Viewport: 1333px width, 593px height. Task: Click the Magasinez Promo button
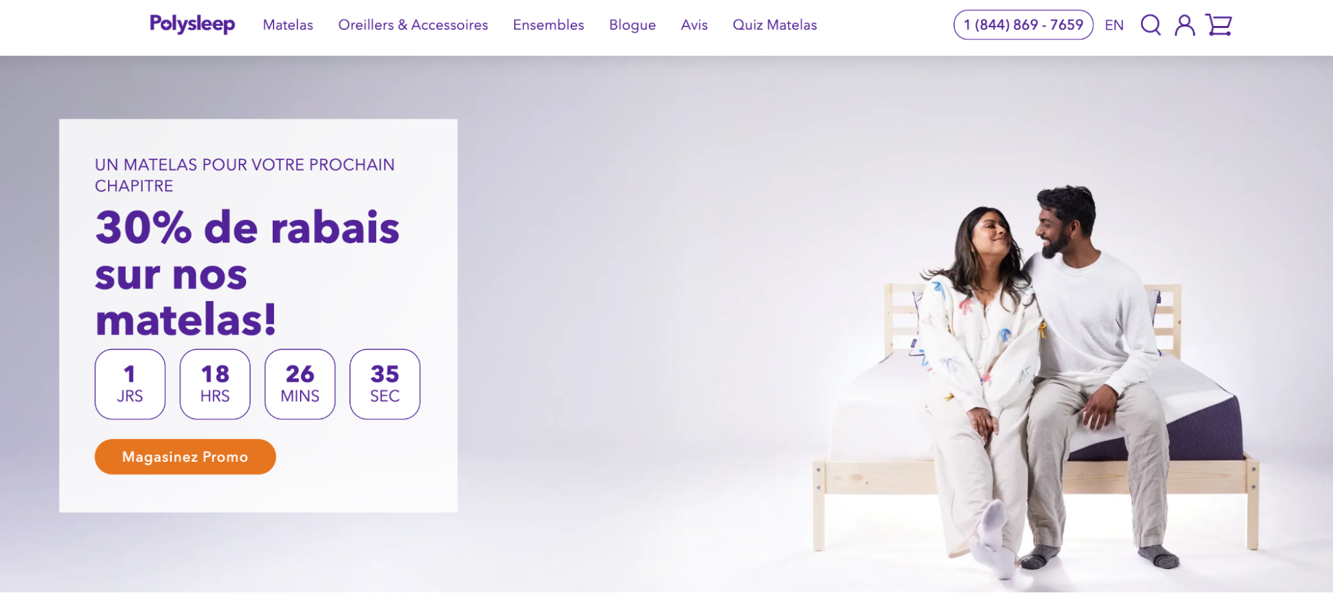point(185,456)
